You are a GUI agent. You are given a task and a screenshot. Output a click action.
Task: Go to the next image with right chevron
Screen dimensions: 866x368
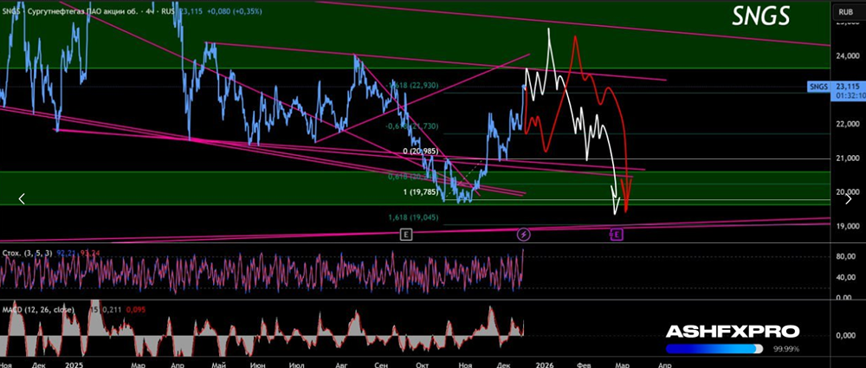point(849,199)
